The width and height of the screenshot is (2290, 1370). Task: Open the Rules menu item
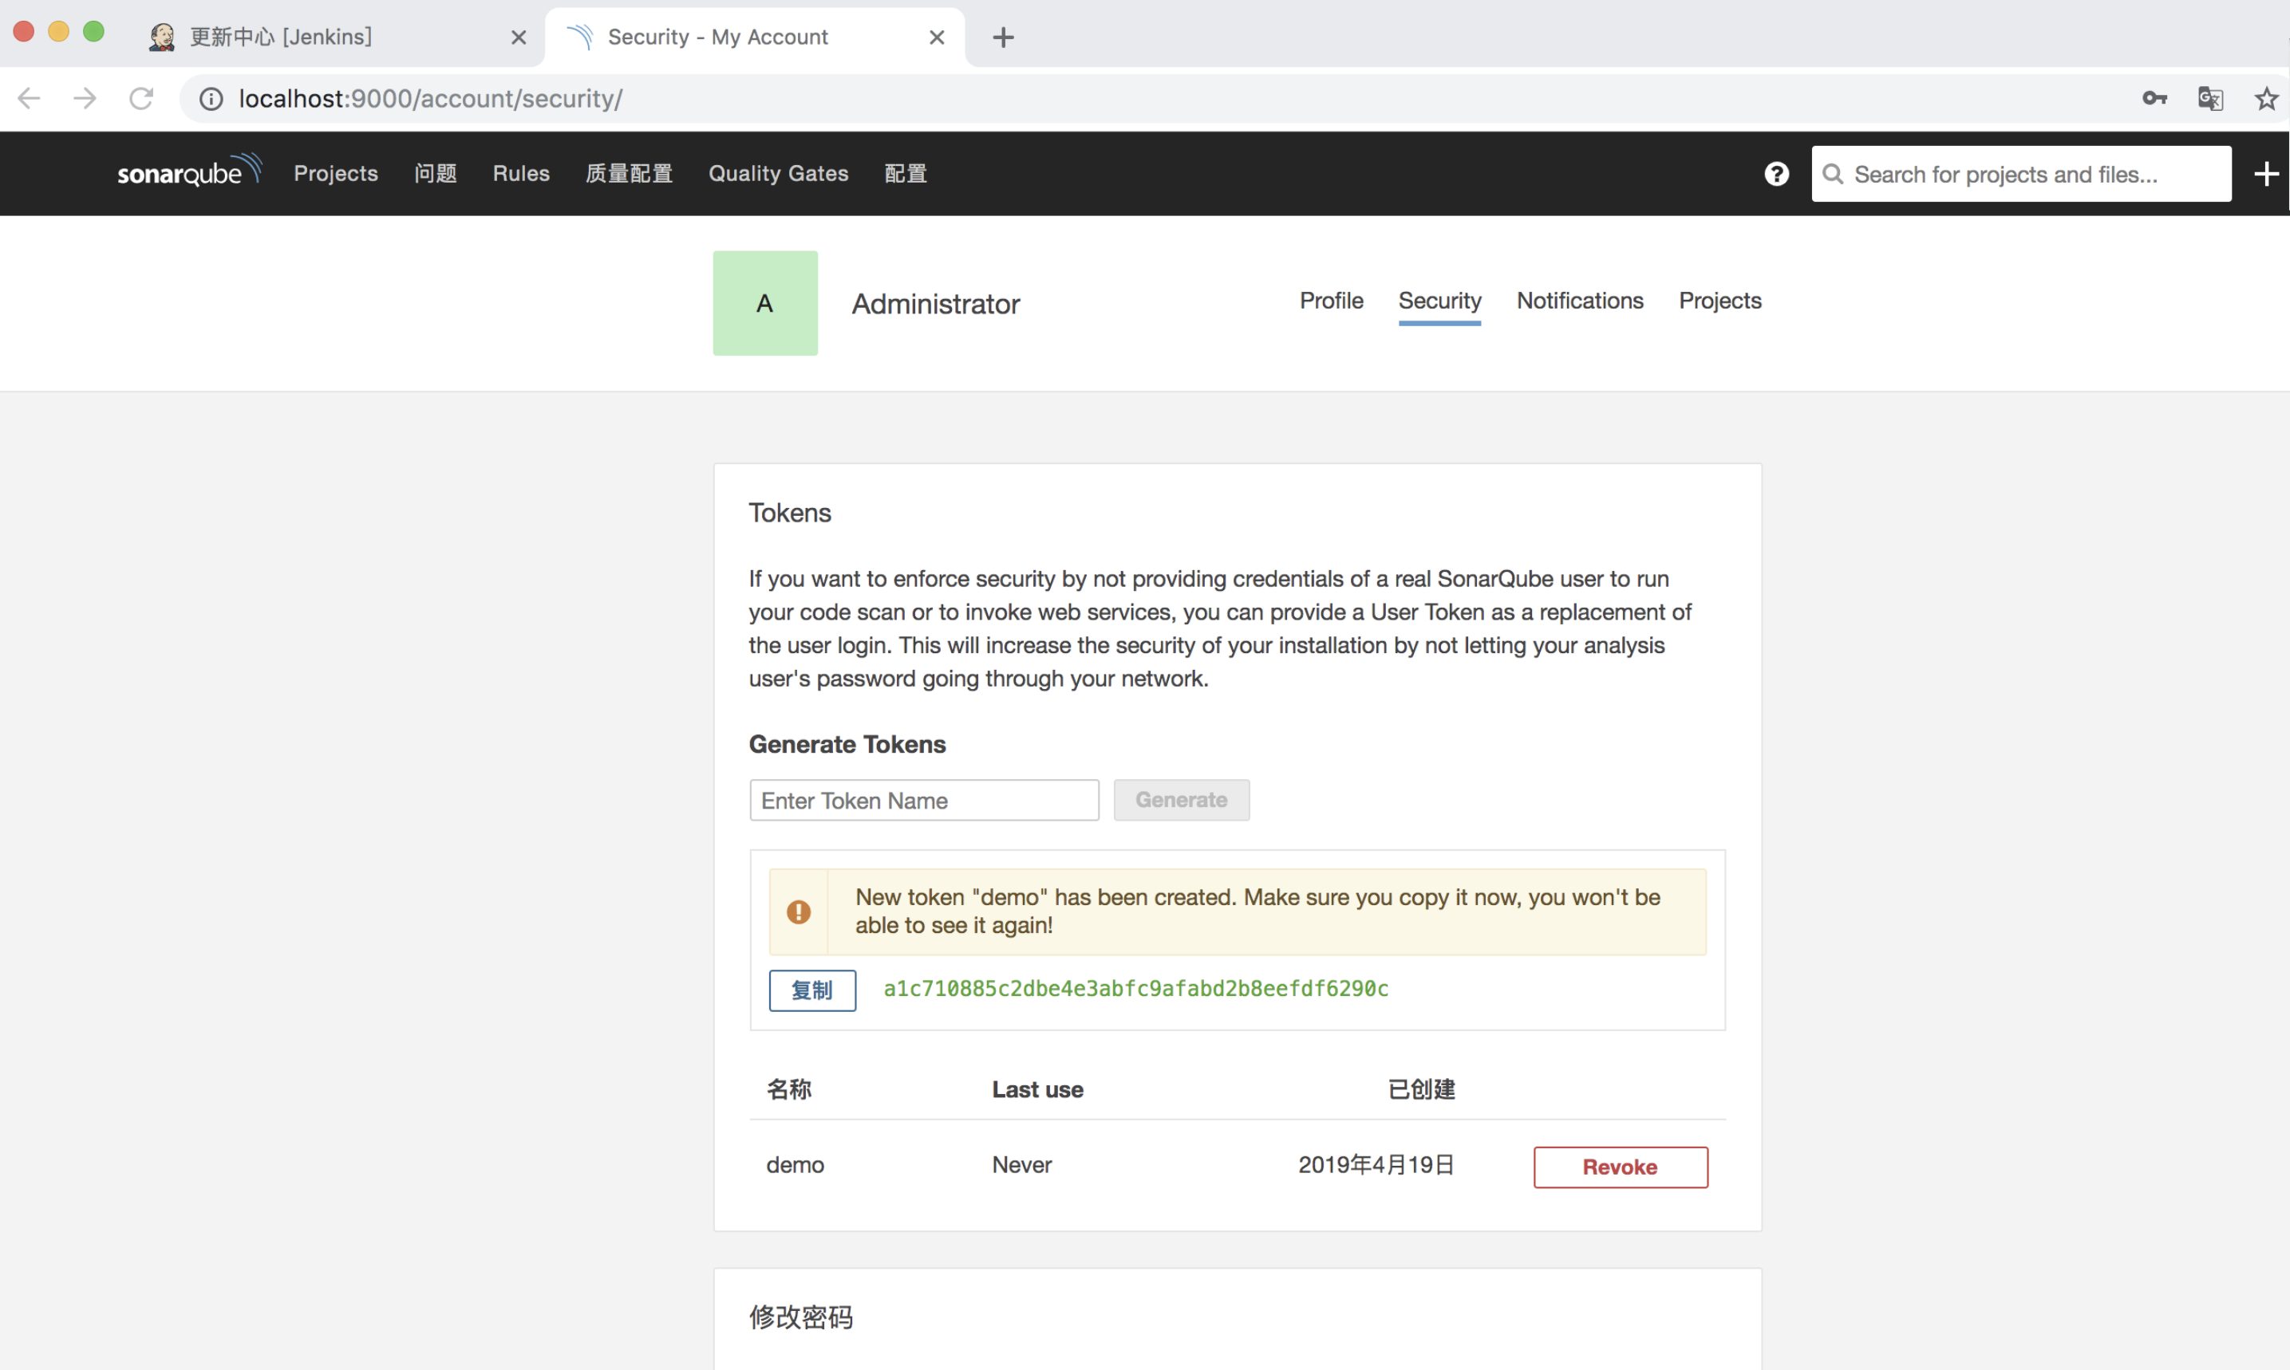tap(522, 173)
